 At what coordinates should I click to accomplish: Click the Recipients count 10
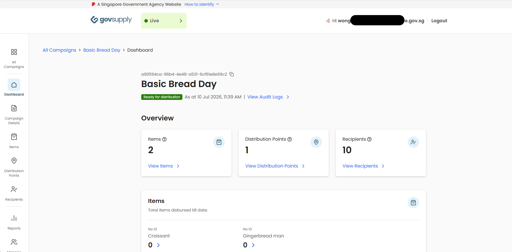click(x=347, y=150)
